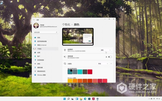
Task: Choose the first orange Windows color swatch after yellow
Action: click(x=75, y=81)
